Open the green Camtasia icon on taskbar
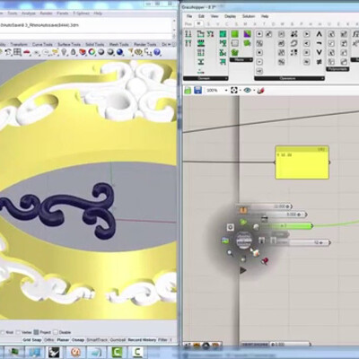The height and width of the screenshot is (359, 359). click(x=117, y=352)
